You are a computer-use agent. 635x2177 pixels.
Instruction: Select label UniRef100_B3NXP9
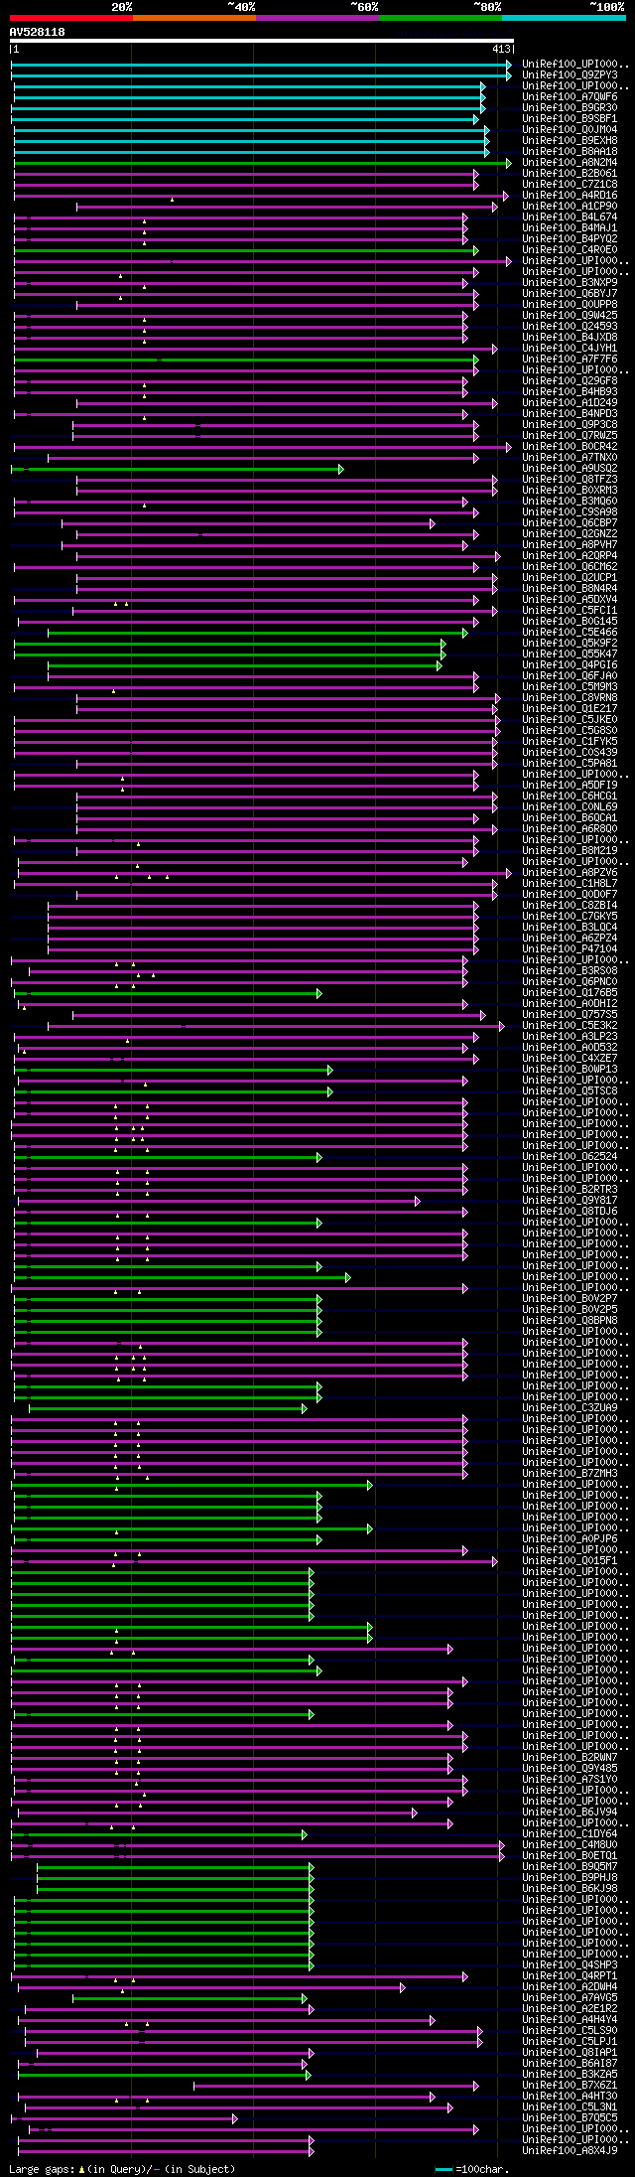(x=570, y=282)
